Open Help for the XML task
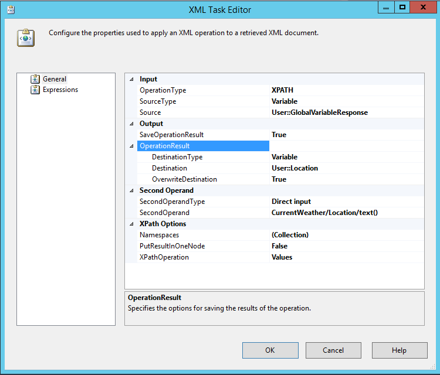This screenshot has width=440, height=375. click(399, 350)
